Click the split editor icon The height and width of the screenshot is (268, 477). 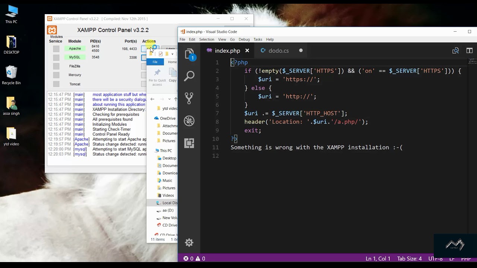[470, 51]
